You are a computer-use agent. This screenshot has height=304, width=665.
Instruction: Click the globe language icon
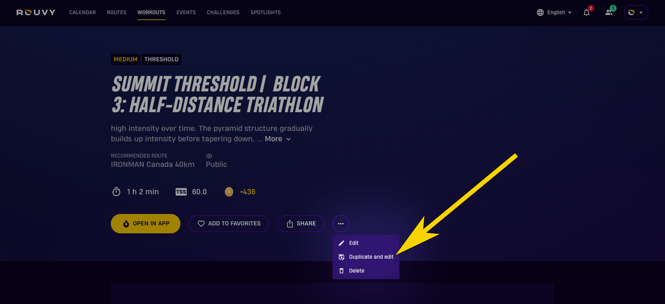pyautogui.click(x=540, y=12)
